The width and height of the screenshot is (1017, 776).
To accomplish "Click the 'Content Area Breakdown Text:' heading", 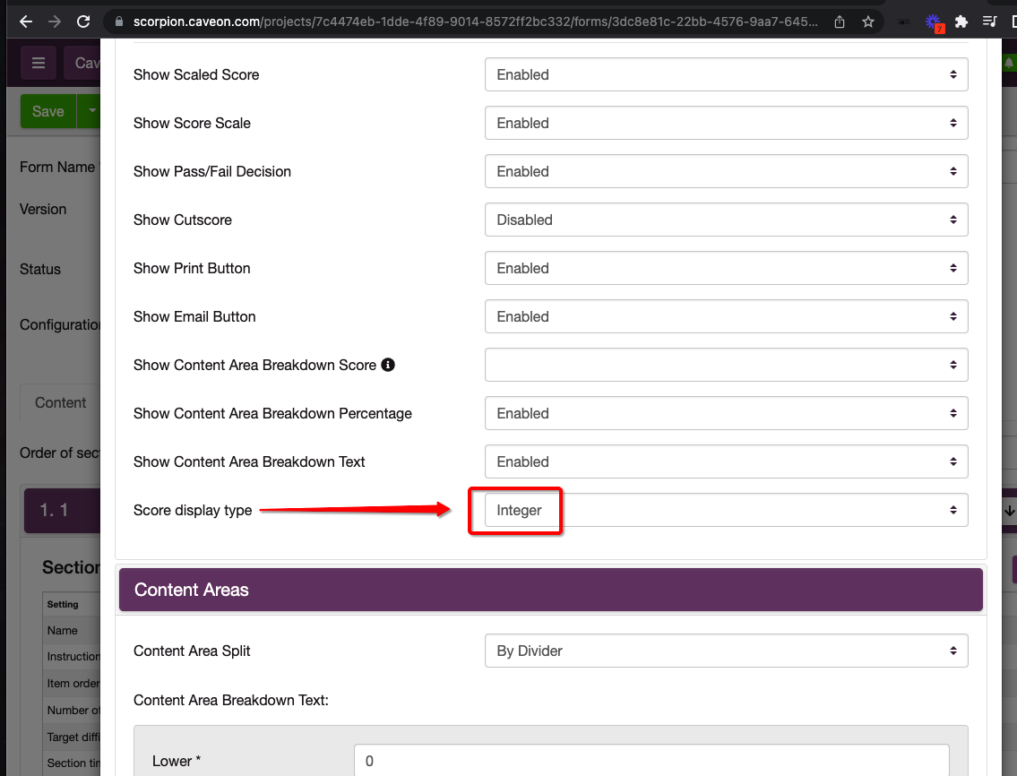I will click(231, 700).
